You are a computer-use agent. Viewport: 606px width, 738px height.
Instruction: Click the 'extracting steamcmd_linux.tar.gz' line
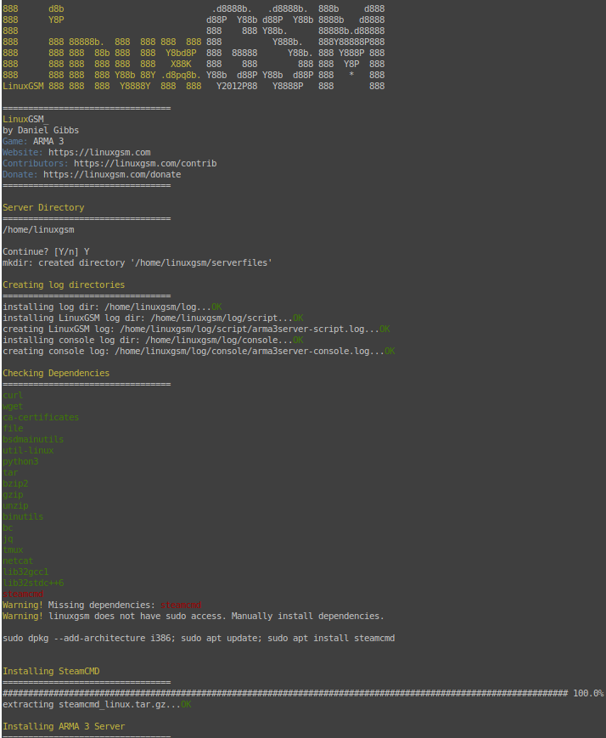(x=97, y=705)
